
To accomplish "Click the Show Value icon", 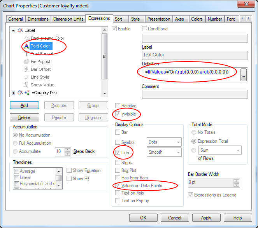I will click(x=26, y=85).
